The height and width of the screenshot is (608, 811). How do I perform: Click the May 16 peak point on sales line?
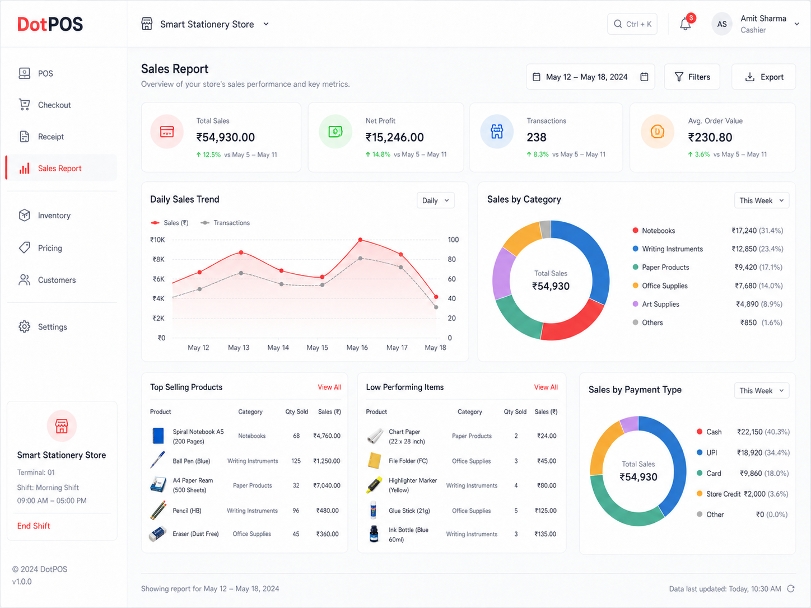360,240
